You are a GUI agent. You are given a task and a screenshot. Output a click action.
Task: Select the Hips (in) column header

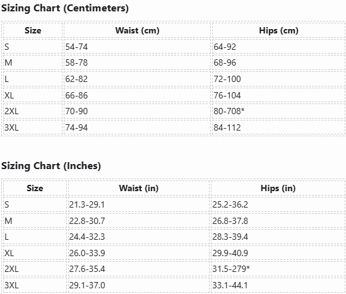(x=278, y=188)
